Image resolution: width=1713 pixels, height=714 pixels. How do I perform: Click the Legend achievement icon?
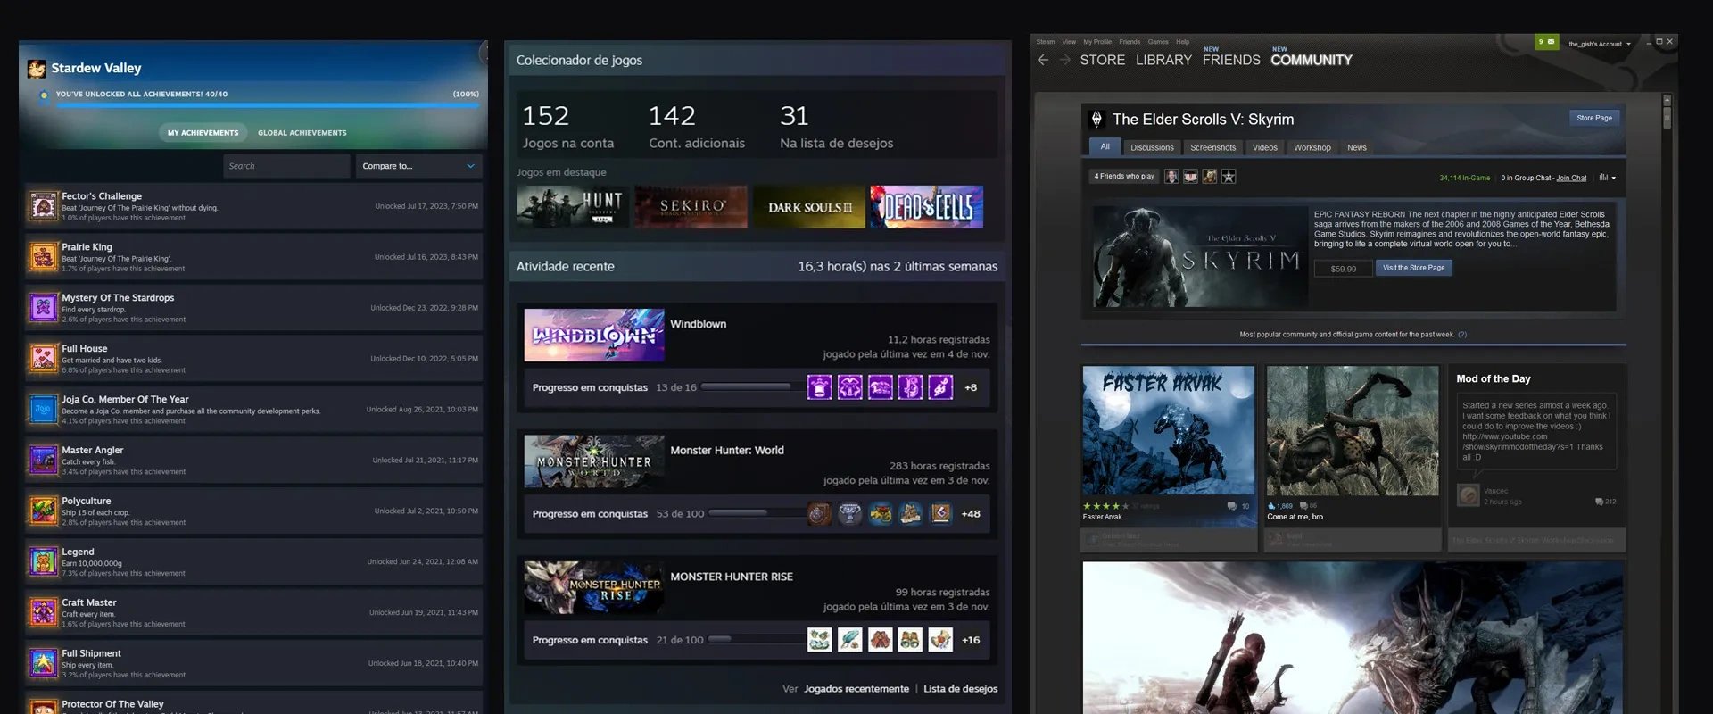point(43,562)
